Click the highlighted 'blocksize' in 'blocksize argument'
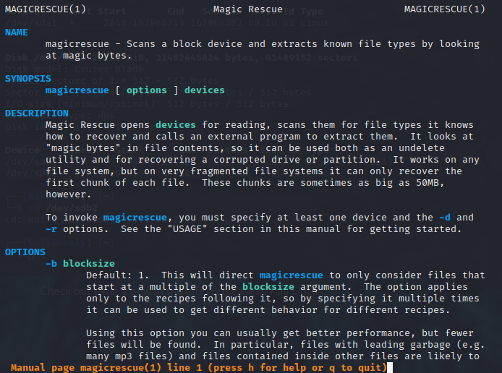Screen dimensions: 502x373 (268, 287)
